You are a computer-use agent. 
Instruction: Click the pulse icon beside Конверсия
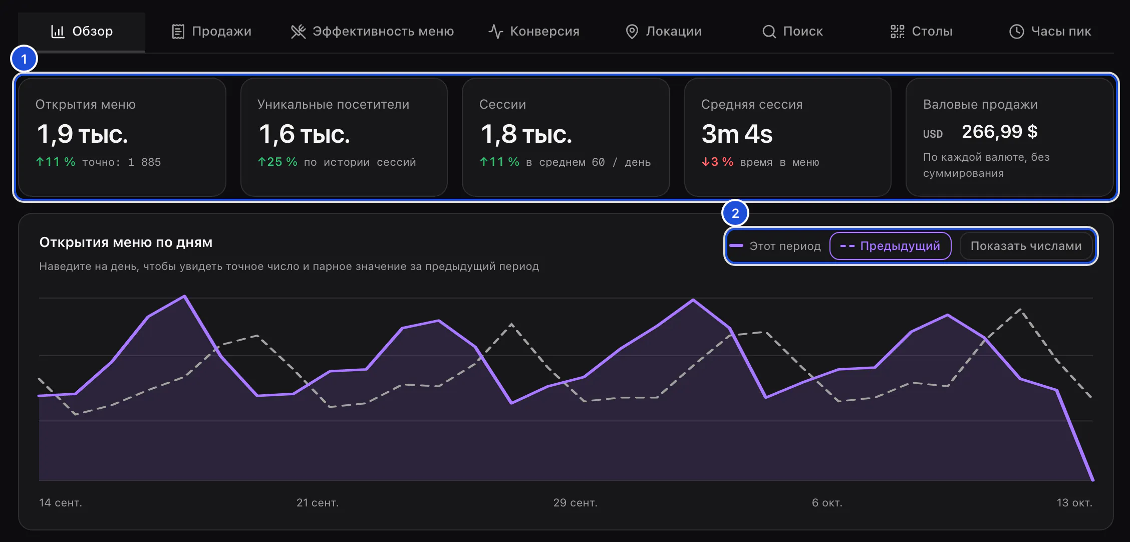495,32
